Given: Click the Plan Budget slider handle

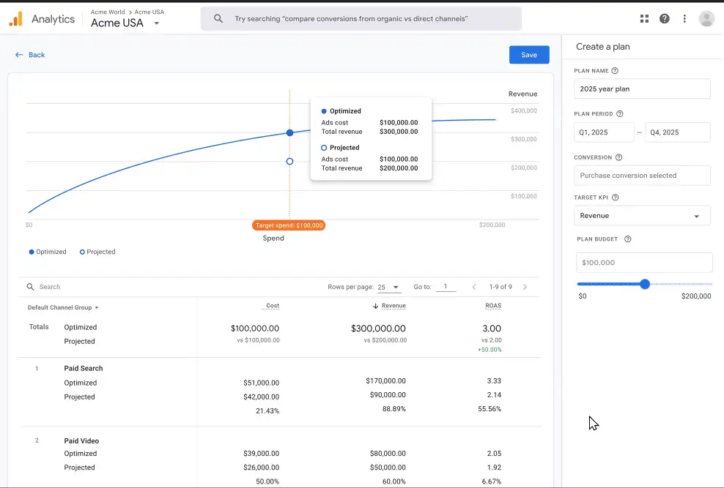Looking at the screenshot, I should tap(645, 284).
